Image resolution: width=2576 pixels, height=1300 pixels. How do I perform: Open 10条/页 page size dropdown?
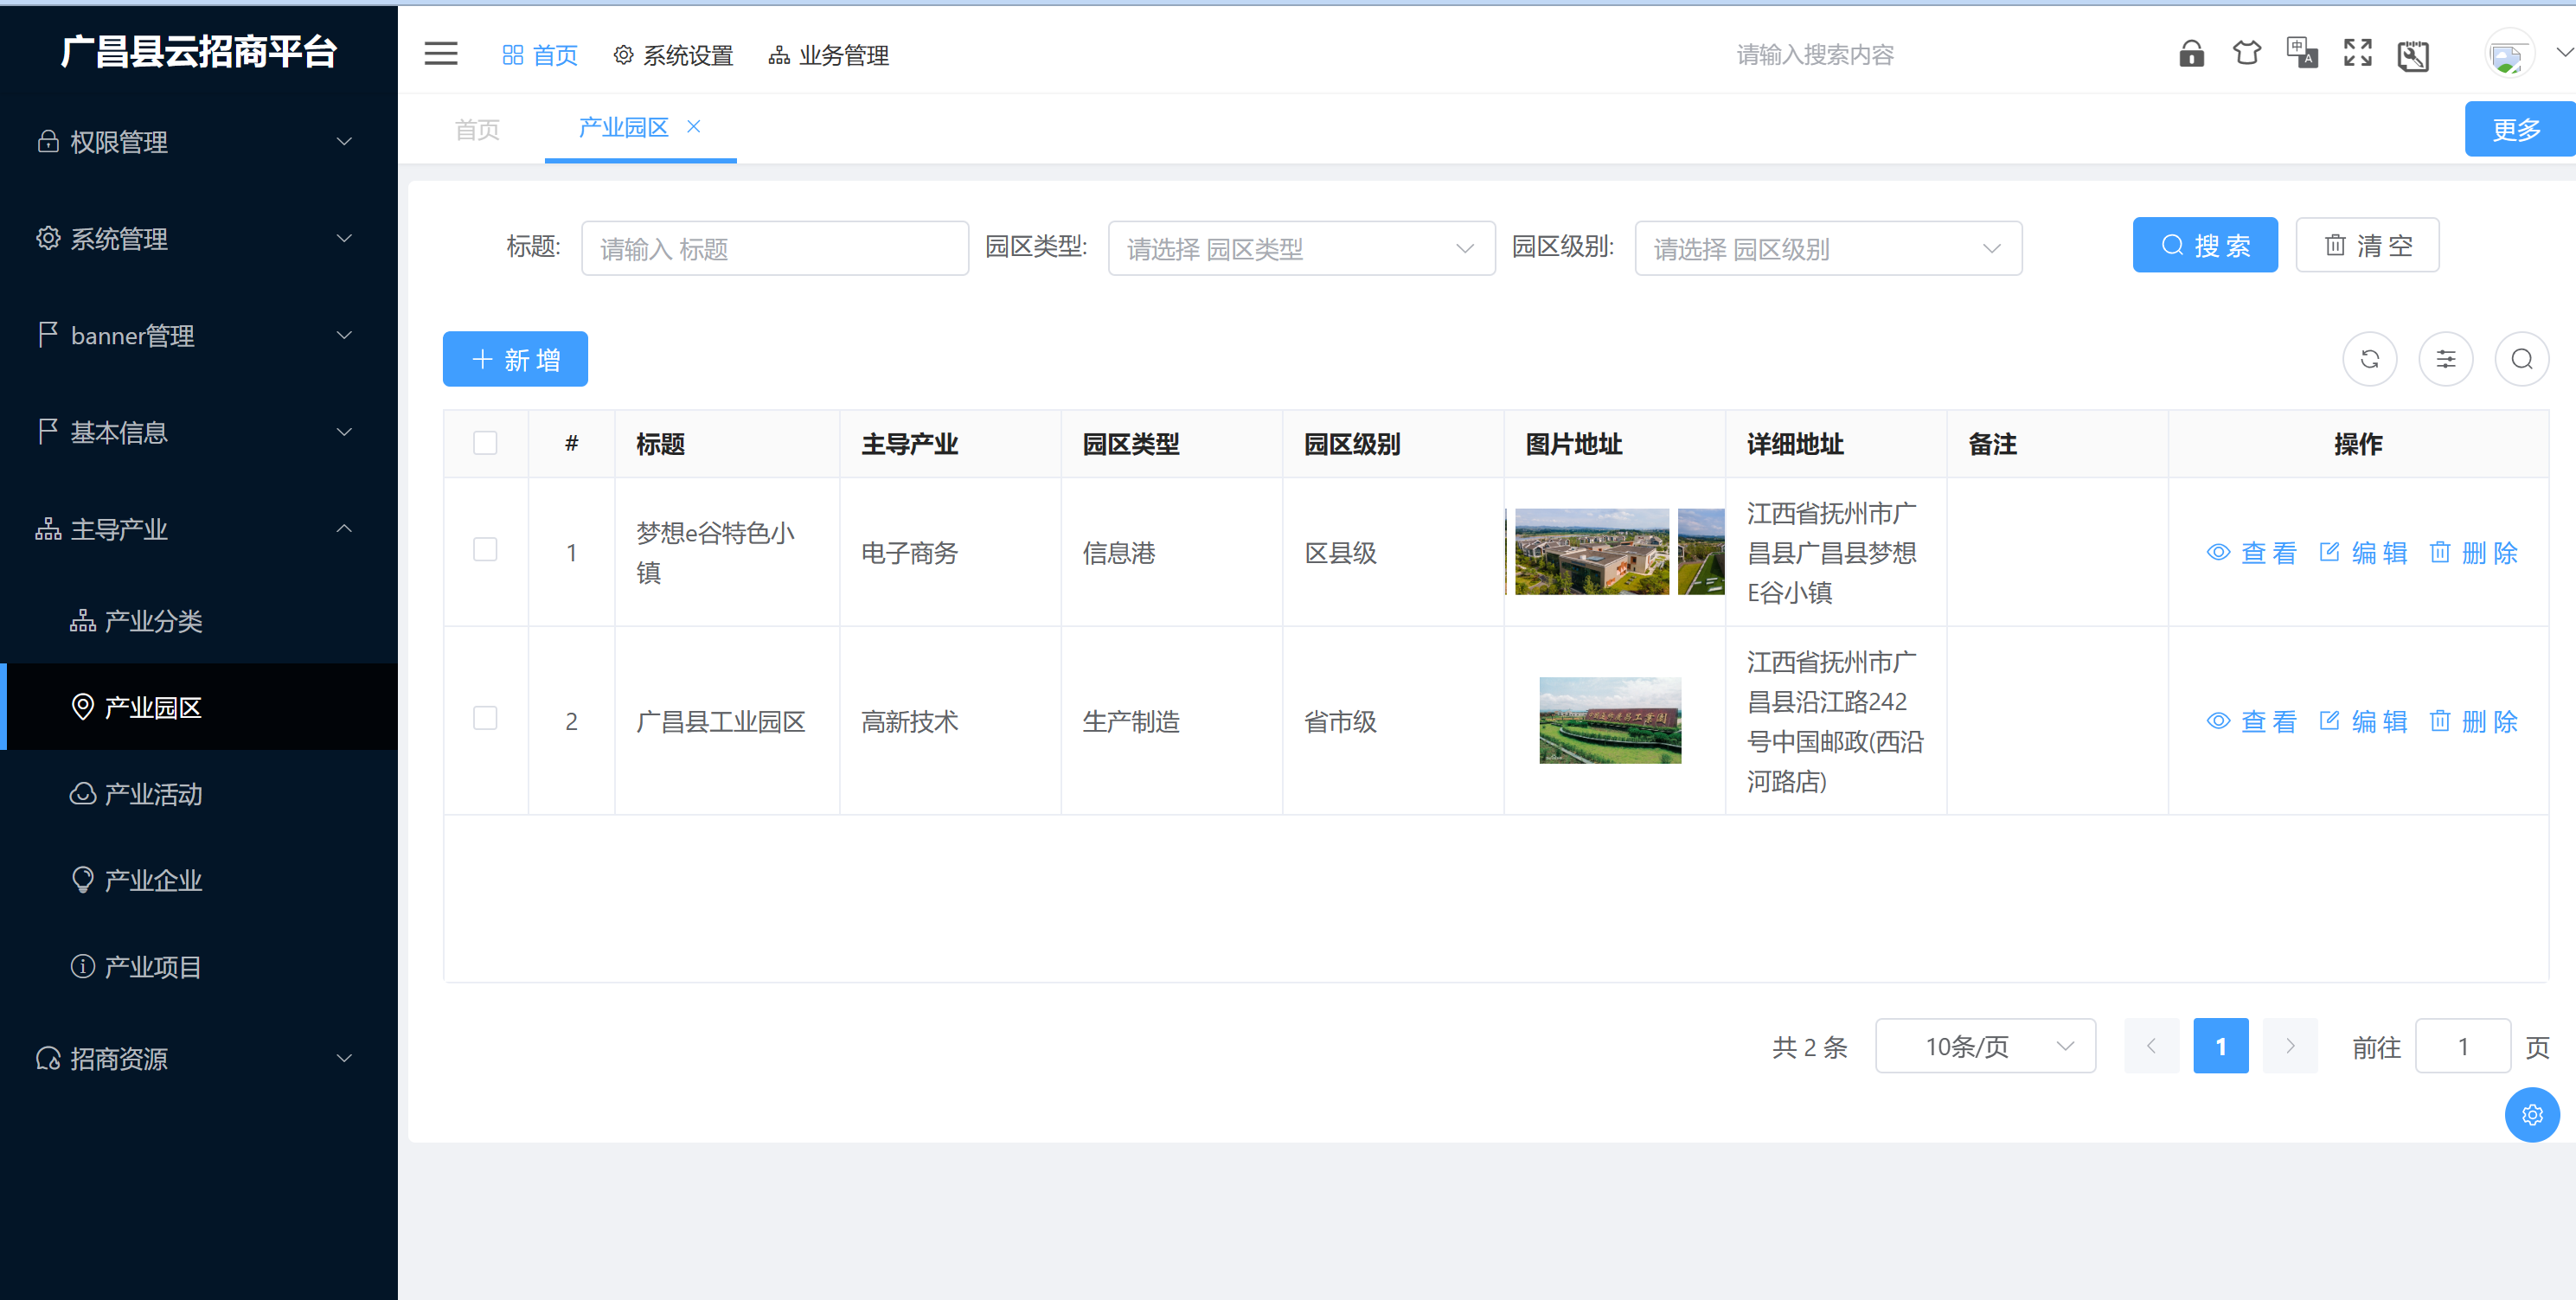click(1985, 1046)
